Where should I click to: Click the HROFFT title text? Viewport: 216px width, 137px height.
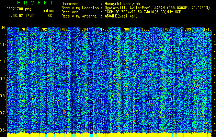tap(35, 3)
